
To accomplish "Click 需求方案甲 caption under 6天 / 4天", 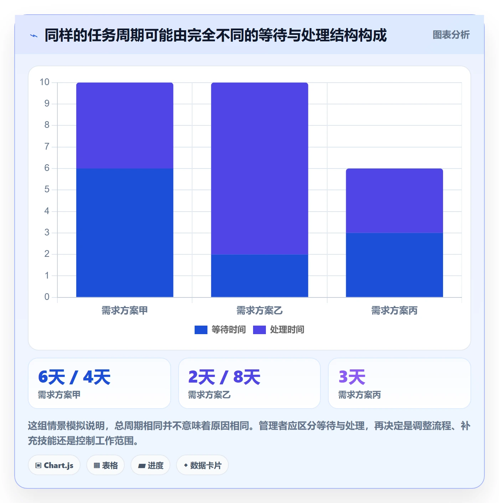I will coord(59,395).
